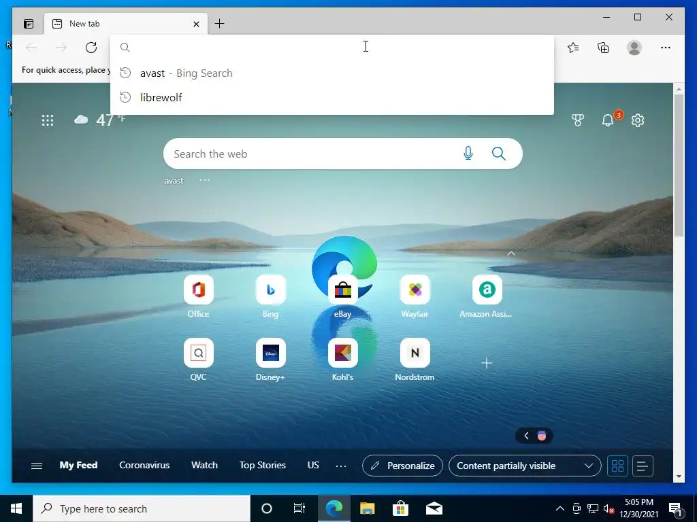The width and height of the screenshot is (697, 522).
Task: Open the app launcher grid icon
Action: pyautogui.click(x=48, y=120)
